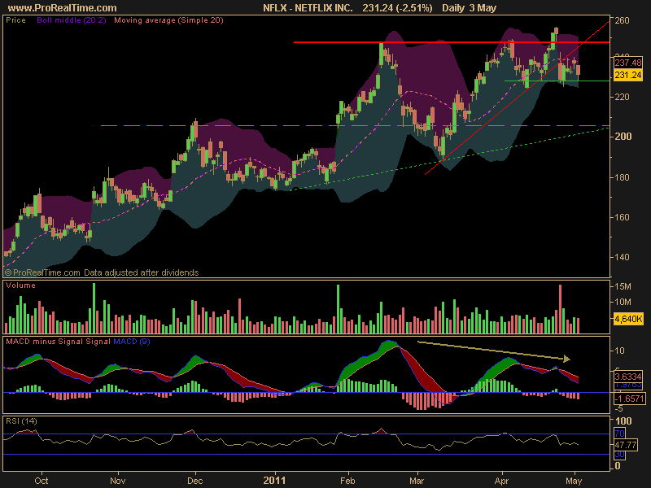Click the NFLX - NETFLIX INC. title
Viewport: 651px width, 488px height.
308,8
